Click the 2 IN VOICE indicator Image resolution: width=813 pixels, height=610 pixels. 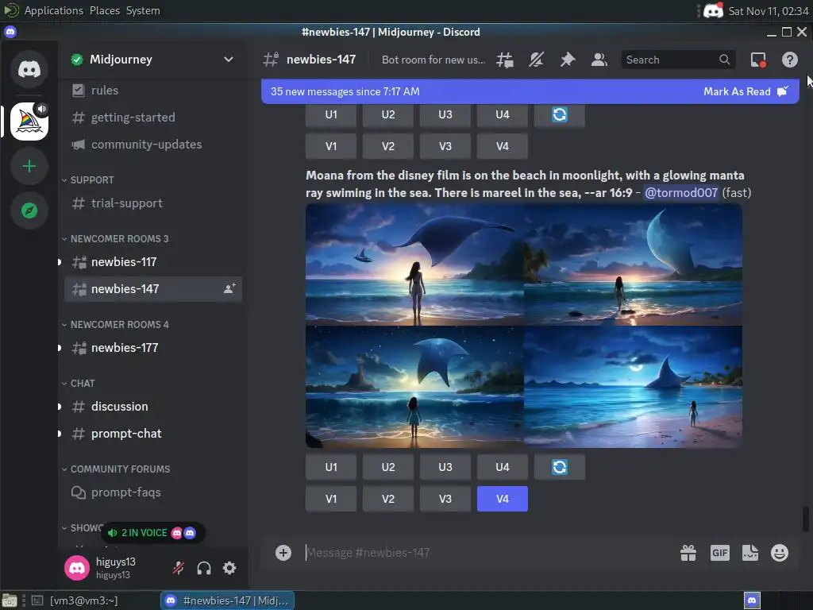[152, 533]
